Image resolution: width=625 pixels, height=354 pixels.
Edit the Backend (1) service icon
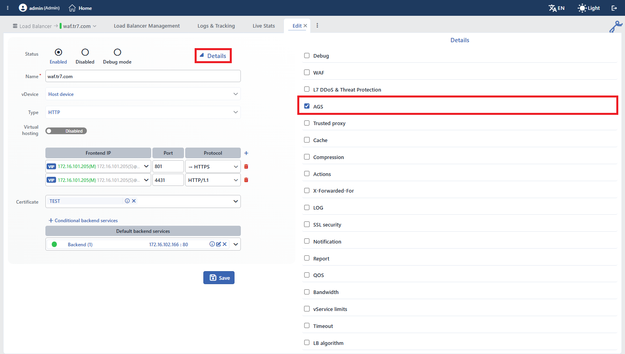[218, 244]
